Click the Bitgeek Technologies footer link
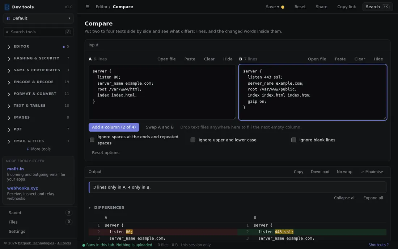 [36, 243]
